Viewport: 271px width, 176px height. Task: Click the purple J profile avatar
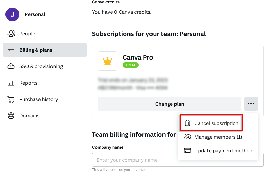12,14
